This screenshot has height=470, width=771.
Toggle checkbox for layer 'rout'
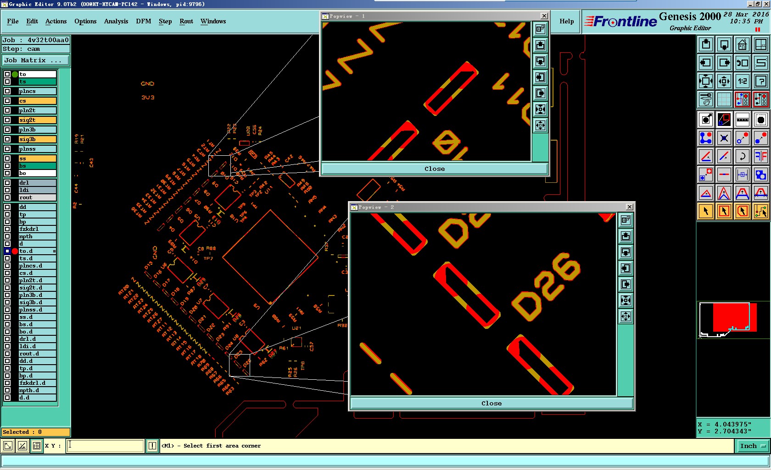point(7,197)
